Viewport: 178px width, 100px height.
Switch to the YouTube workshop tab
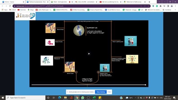pos(110,2)
